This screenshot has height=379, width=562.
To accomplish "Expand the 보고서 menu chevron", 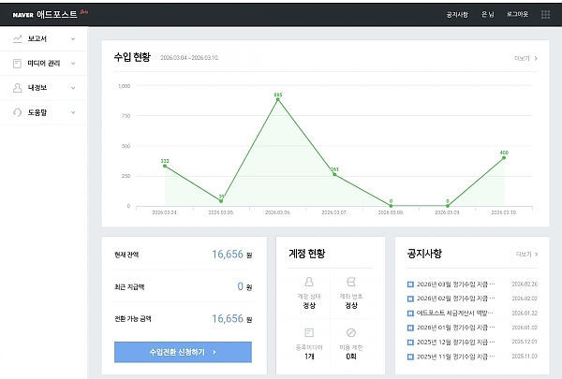I will (72, 38).
